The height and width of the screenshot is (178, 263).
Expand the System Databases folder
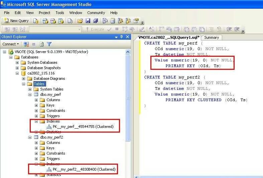(x=17, y=62)
